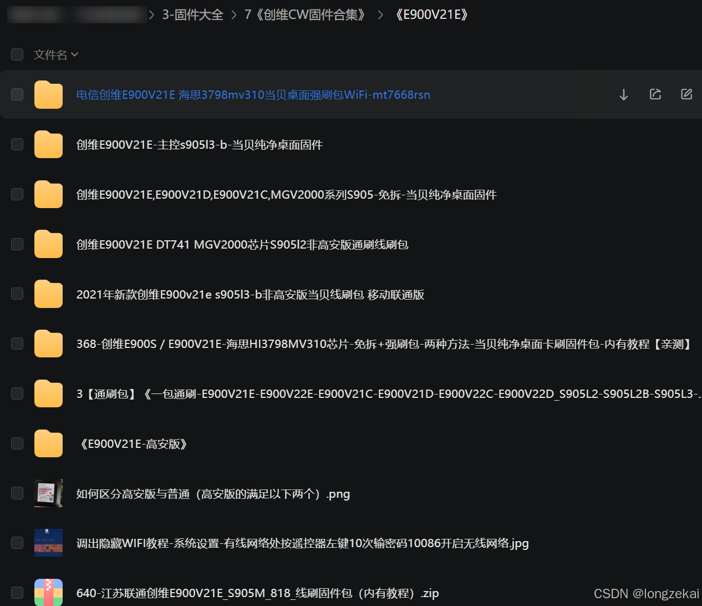Image resolution: width=702 pixels, height=606 pixels.
Task: Check the box for 《E900V21E-高安版》 folder
Action: point(17,443)
